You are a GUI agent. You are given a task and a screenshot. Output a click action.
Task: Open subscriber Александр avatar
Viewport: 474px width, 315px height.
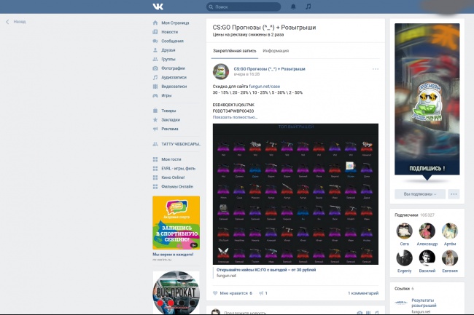[x=427, y=231]
